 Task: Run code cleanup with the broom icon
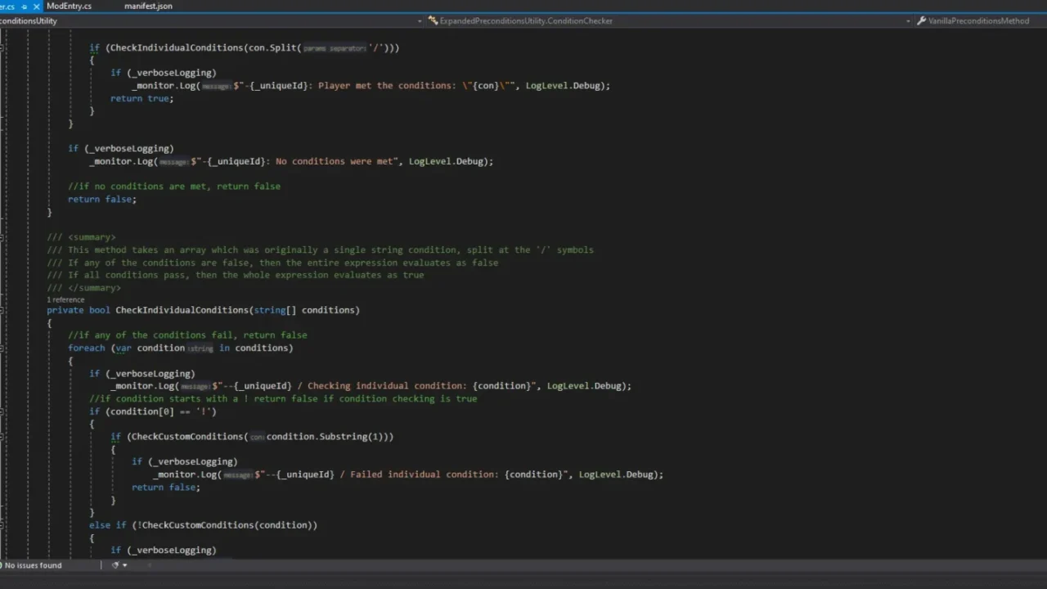(115, 565)
